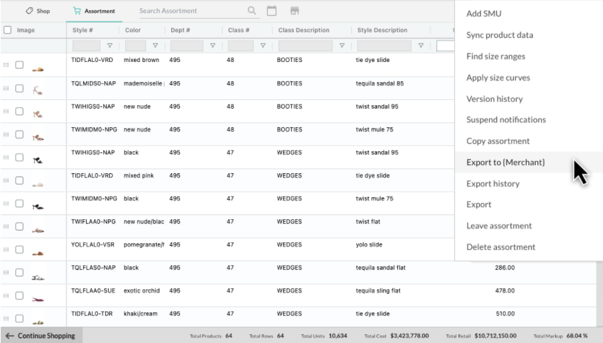This screenshot has width=603, height=343.
Task: Select Version history from menu
Action: (494, 99)
